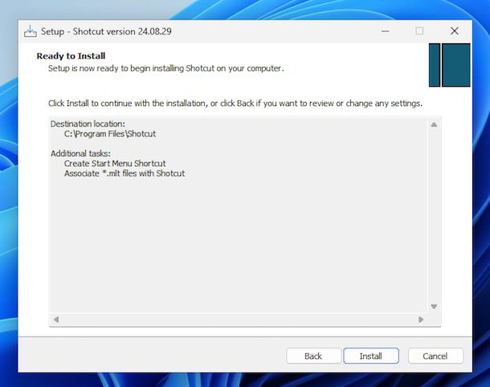Go Back to previous setup page

pos(313,356)
